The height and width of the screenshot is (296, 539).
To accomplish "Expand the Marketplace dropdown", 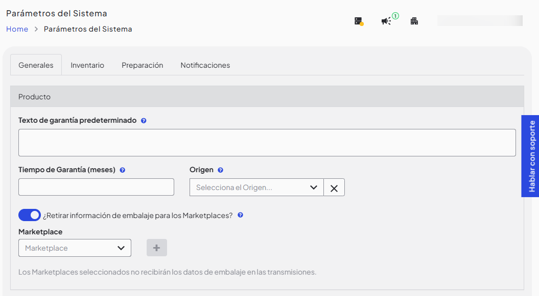I will 75,248.
